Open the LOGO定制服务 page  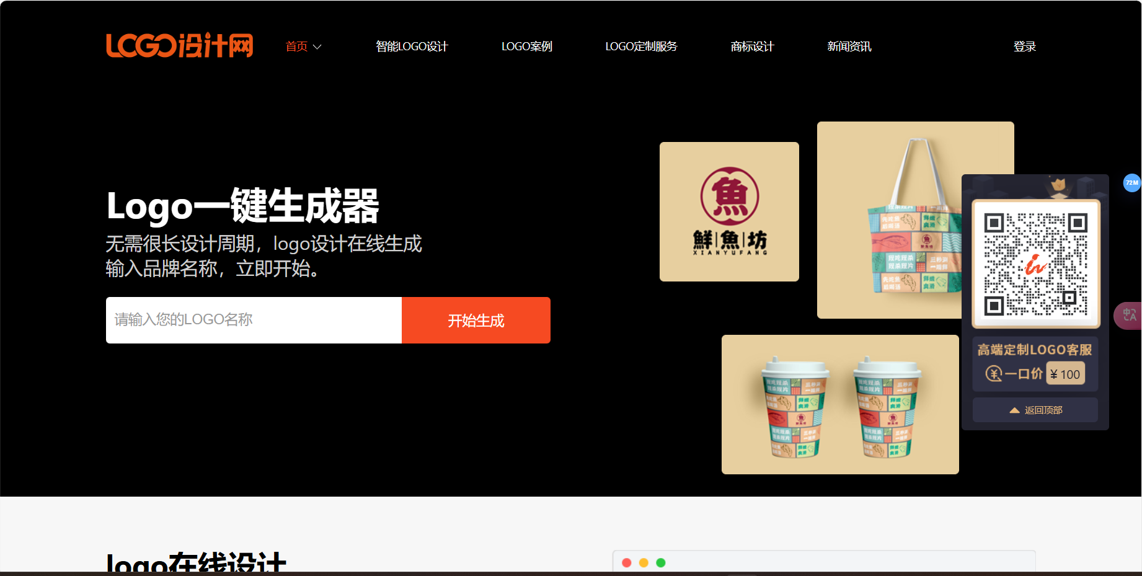(x=641, y=46)
